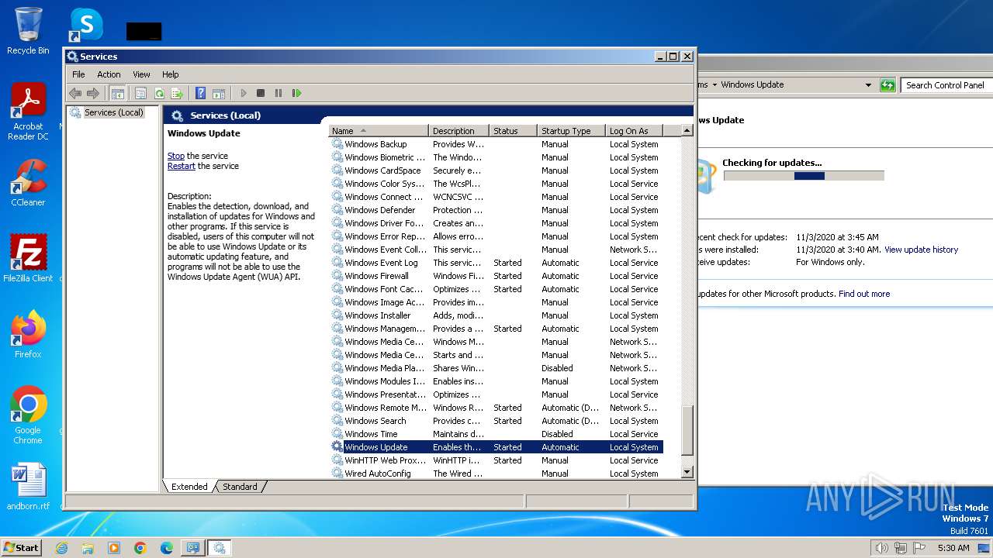Click the Start button on taskbar
The height and width of the screenshot is (558, 993).
(22, 547)
